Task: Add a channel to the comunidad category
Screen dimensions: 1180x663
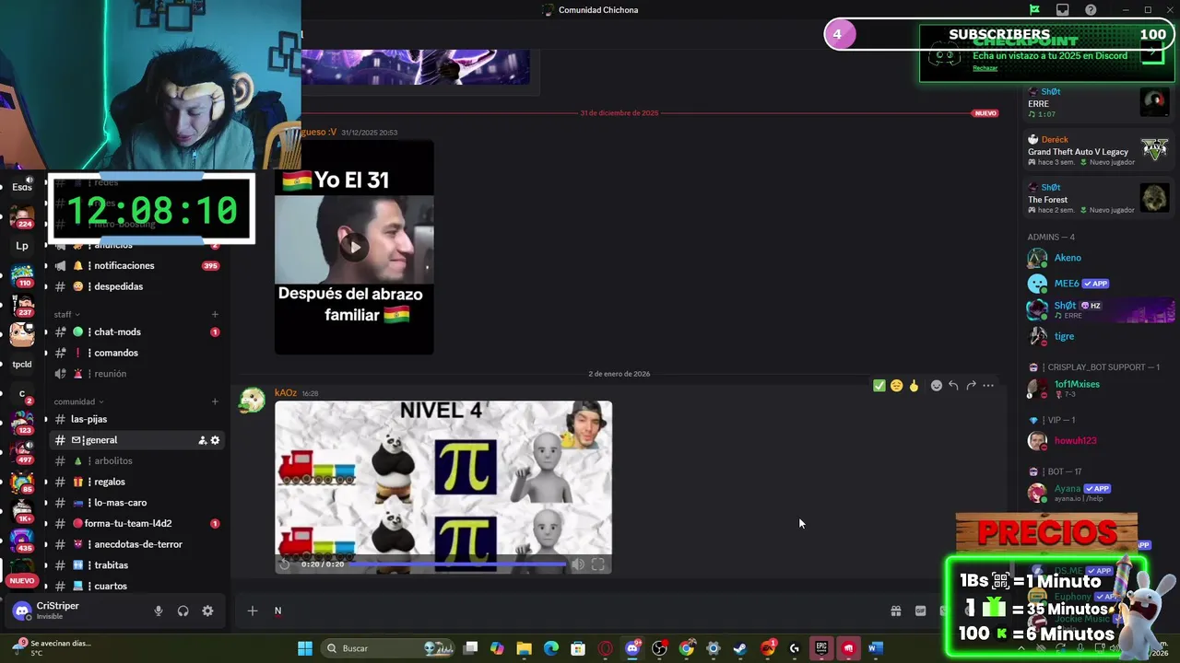Action: coord(215,401)
